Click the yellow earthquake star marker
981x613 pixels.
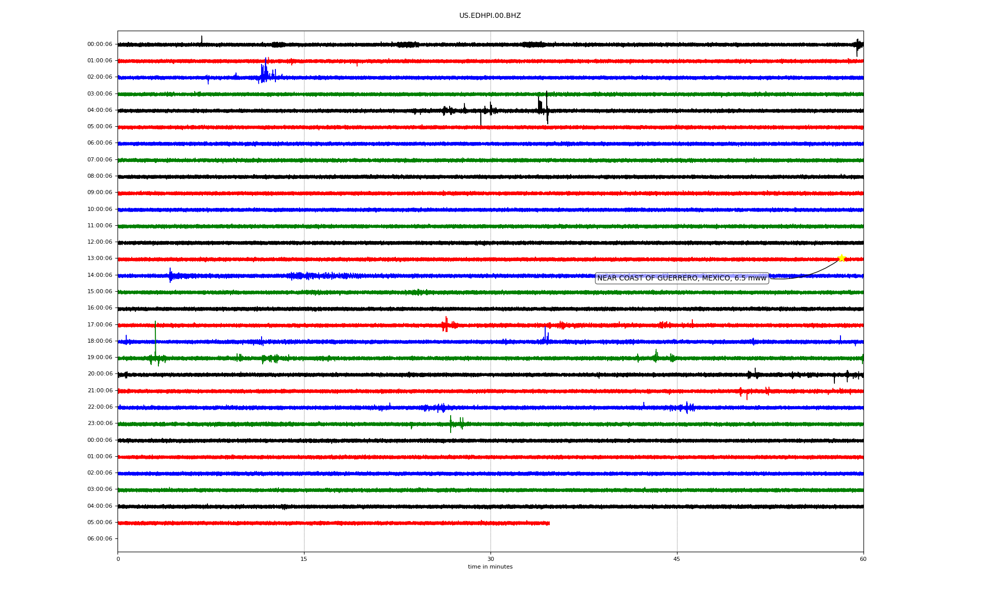pyautogui.click(x=842, y=258)
